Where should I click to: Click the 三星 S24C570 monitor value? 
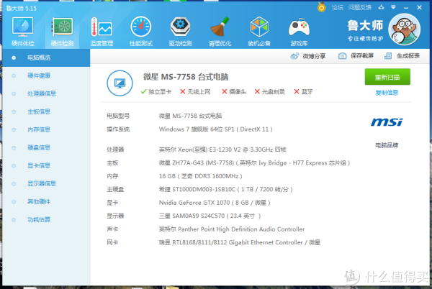[x=210, y=216]
